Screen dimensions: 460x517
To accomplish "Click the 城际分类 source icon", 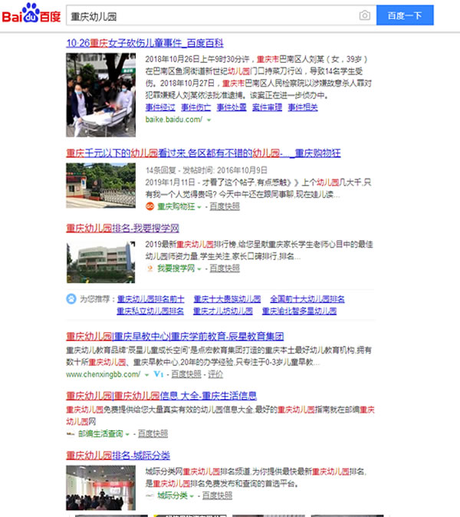I will click(x=150, y=496).
